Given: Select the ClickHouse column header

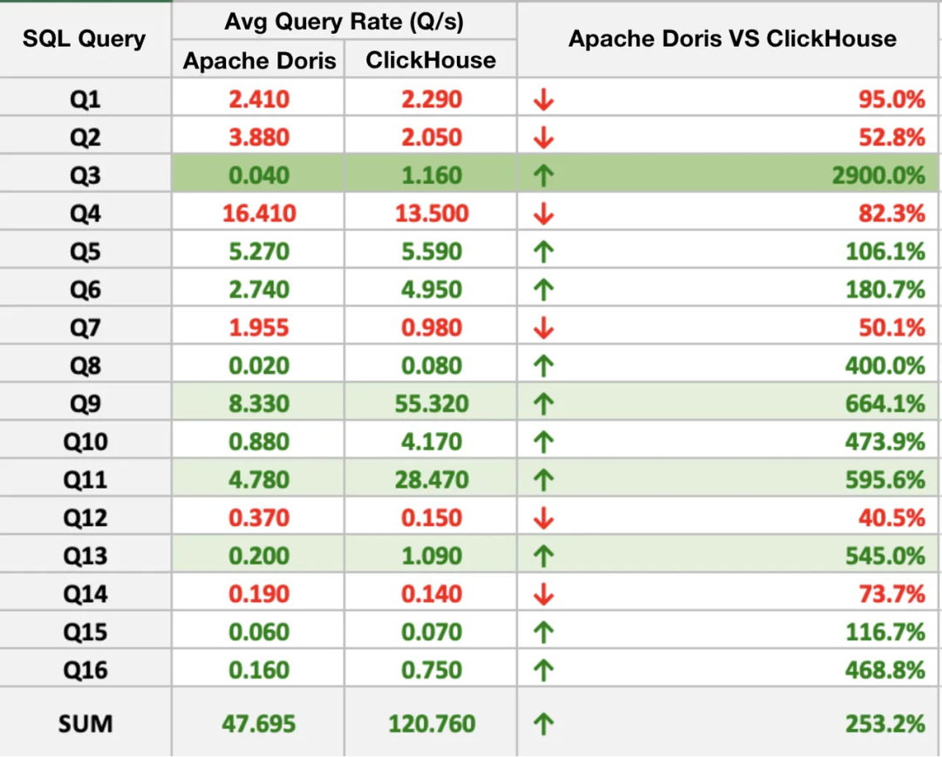Looking at the screenshot, I should [431, 60].
